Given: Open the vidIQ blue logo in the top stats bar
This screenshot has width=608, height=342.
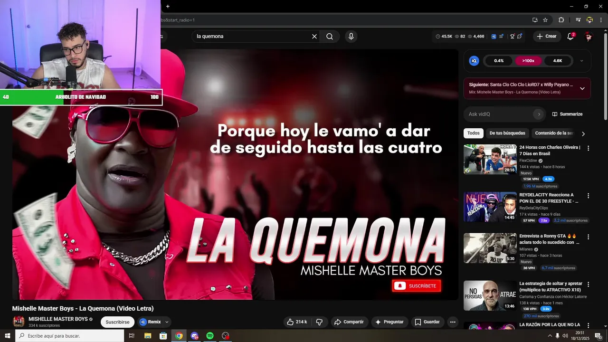Looking at the screenshot, I should click(494, 37).
